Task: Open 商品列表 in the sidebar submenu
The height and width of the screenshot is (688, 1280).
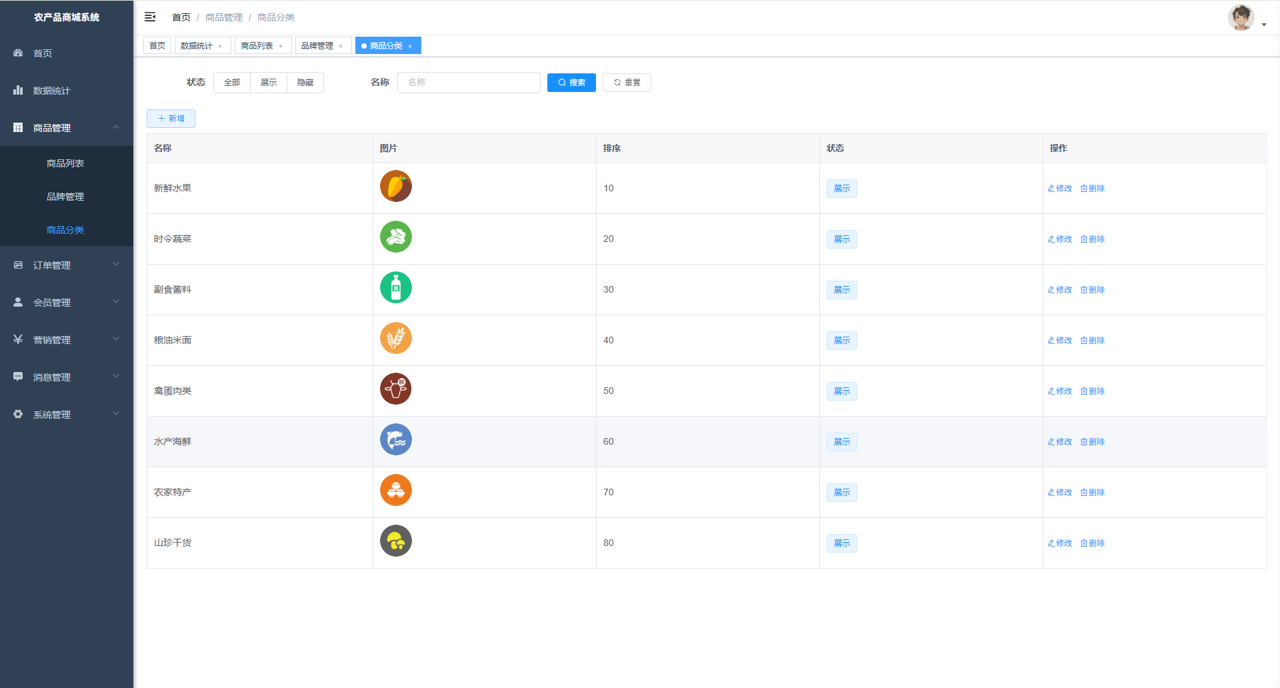Action: [65, 163]
